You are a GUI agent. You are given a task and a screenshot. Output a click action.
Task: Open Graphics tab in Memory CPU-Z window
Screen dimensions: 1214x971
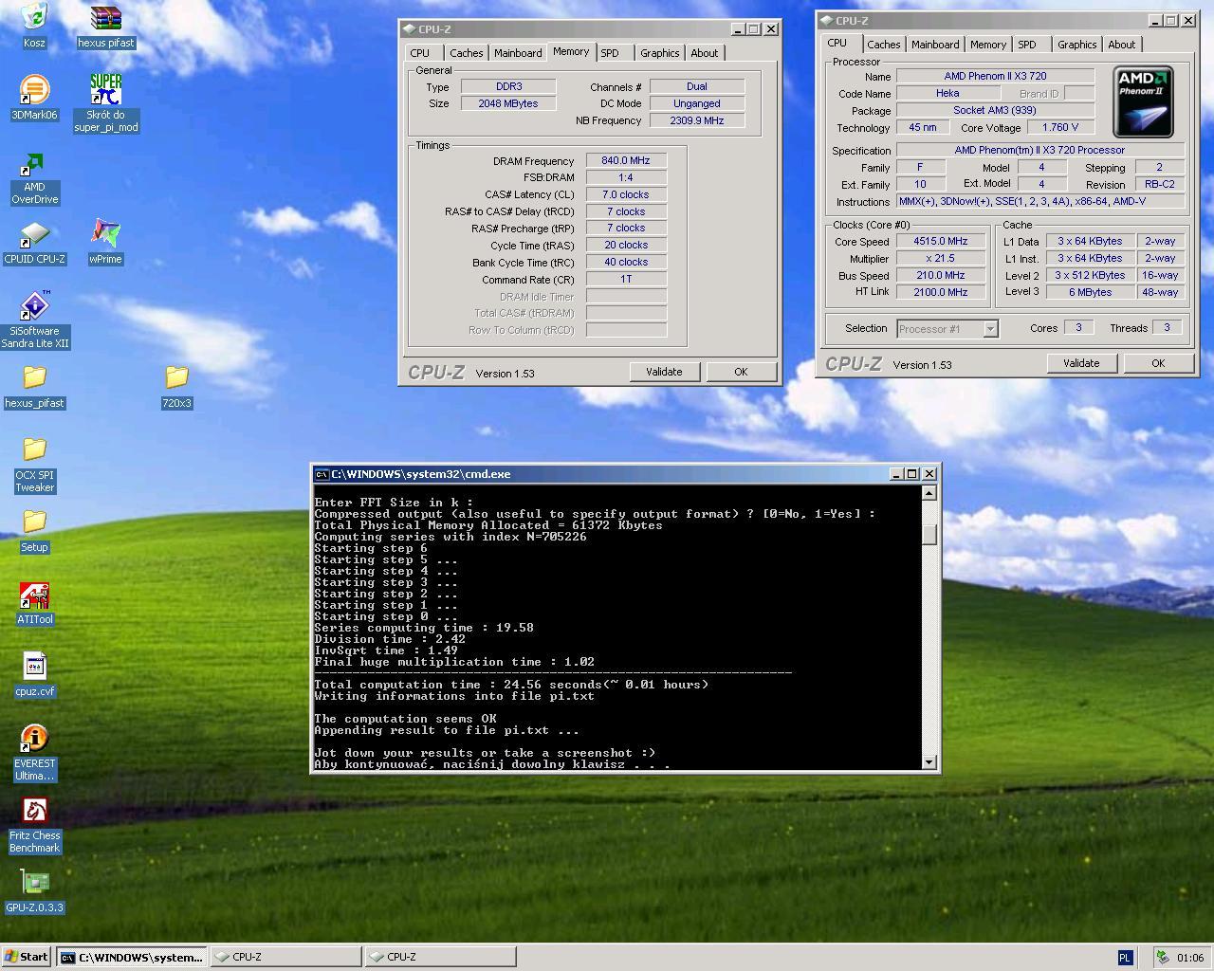(659, 53)
